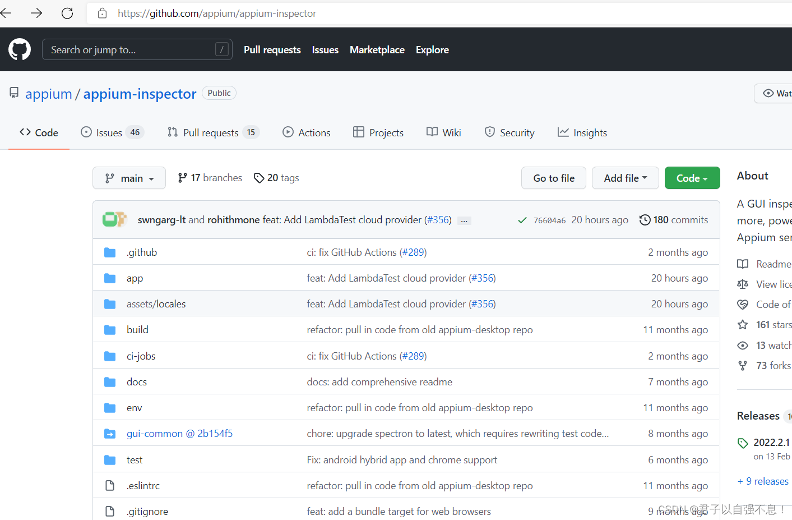The width and height of the screenshot is (792, 520).
Task: View the 20 tags link
Action: point(277,178)
